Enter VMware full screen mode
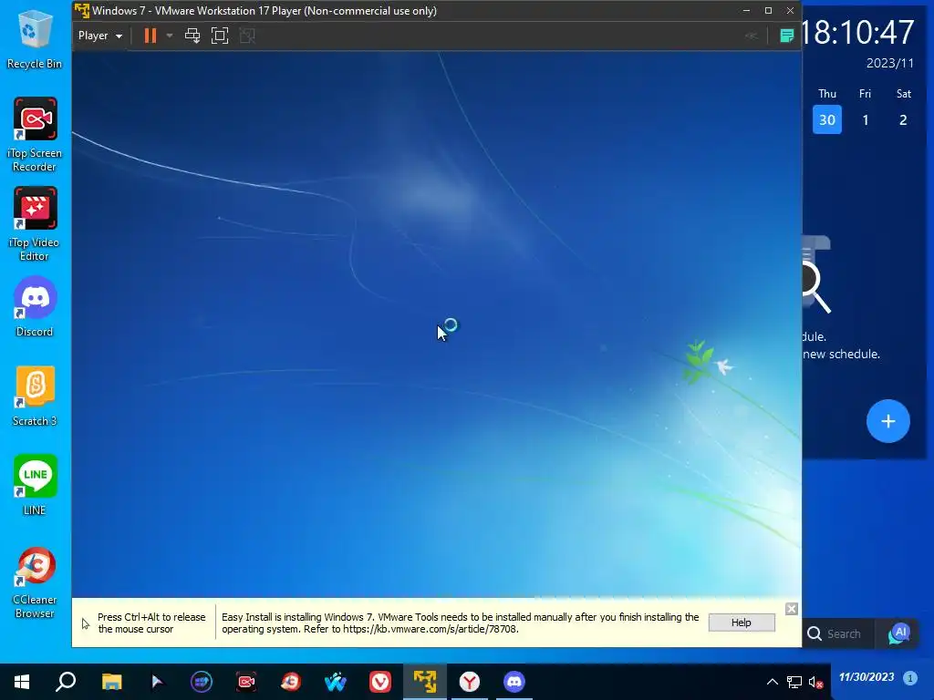 [x=220, y=36]
